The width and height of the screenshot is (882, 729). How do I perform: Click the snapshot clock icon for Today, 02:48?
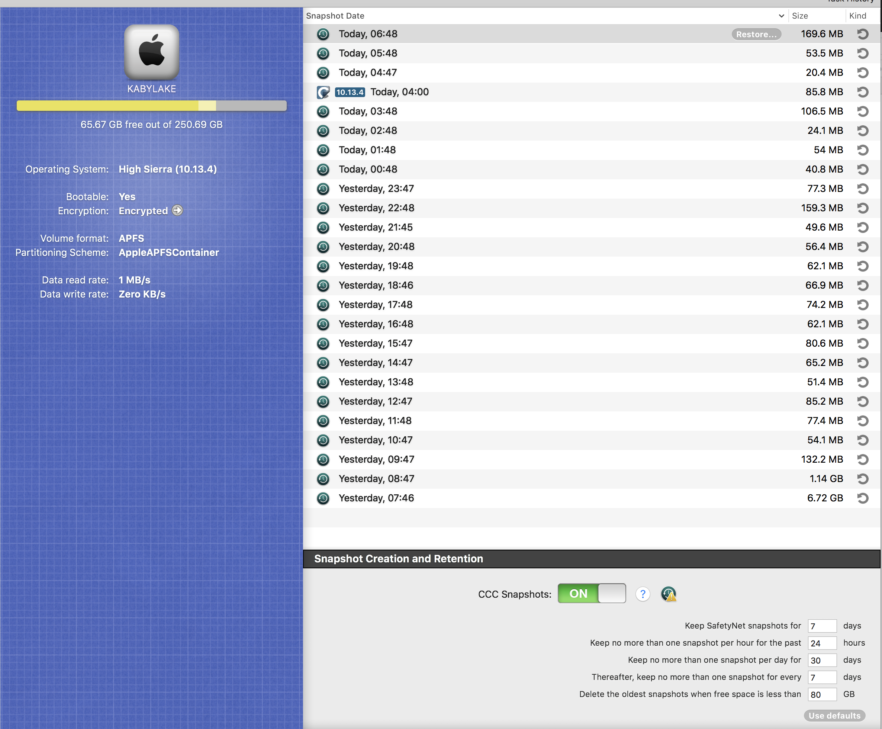tap(323, 131)
